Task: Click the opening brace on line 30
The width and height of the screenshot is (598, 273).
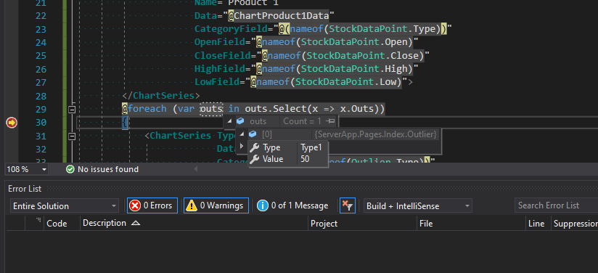Action: click(x=125, y=123)
